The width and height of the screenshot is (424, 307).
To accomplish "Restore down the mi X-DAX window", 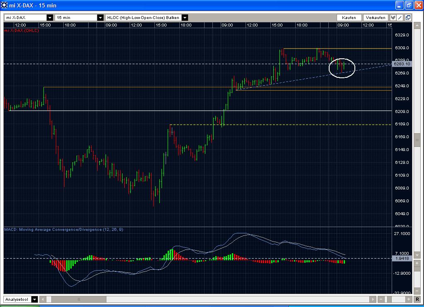I will [409, 5].
